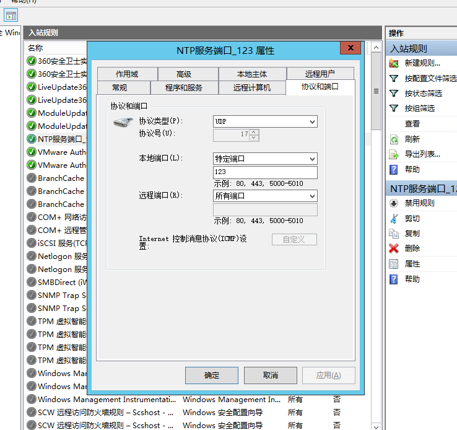Click 新建规则... in Actions pane
Screen dimensions: 457x430
pos(422,63)
